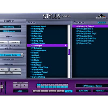Viewport: 108px width, 108px height.
Task: Toggle the cyan display button in the Elements header
Action: point(102,23)
